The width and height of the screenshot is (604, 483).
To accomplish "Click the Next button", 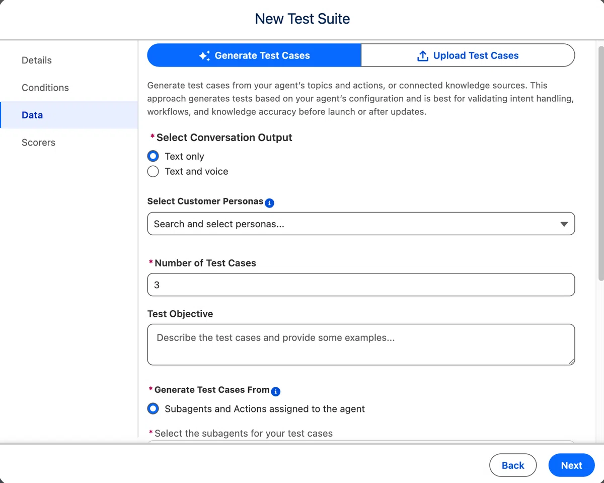I will (571, 465).
